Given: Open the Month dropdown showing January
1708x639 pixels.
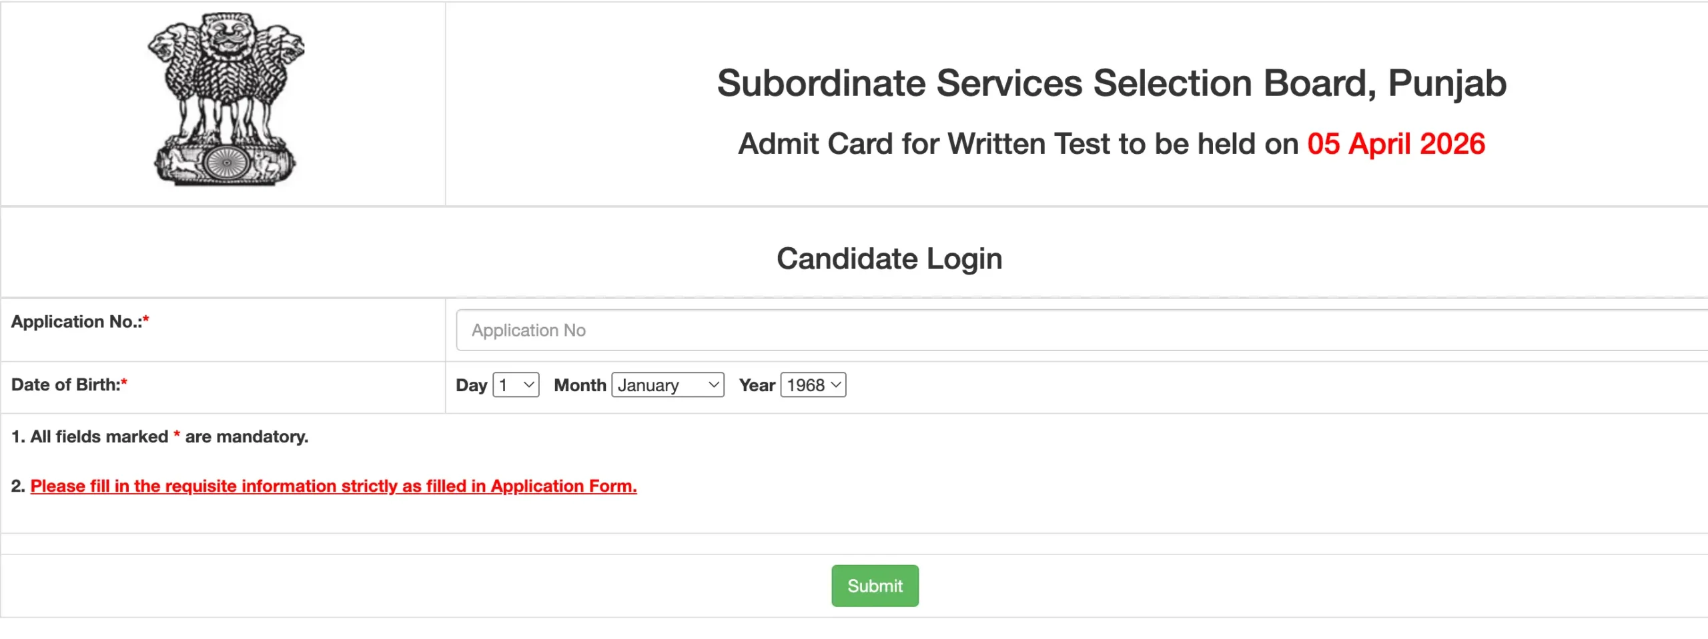Looking at the screenshot, I should tap(667, 384).
